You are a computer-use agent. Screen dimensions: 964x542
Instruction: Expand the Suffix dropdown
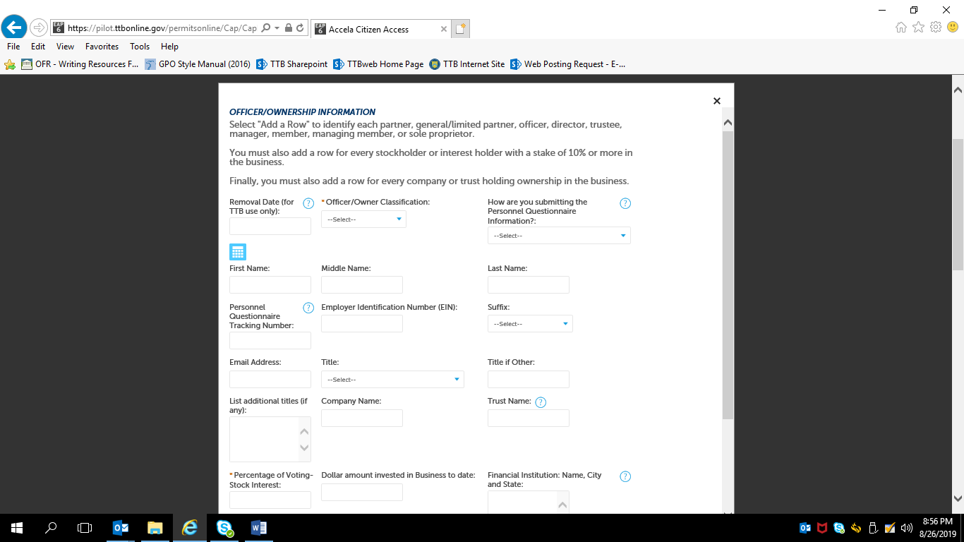pos(530,324)
